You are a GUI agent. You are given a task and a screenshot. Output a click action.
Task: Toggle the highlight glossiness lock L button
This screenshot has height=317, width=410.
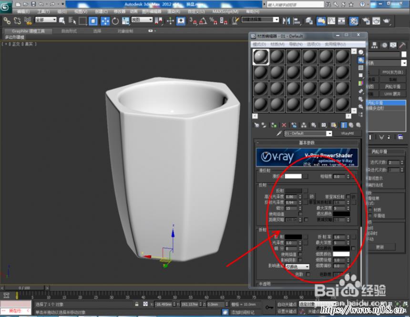[x=312, y=196]
